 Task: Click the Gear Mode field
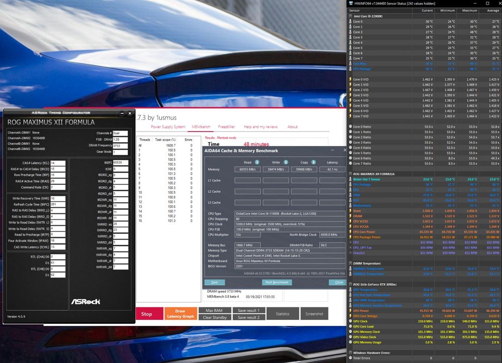[120, 152]
